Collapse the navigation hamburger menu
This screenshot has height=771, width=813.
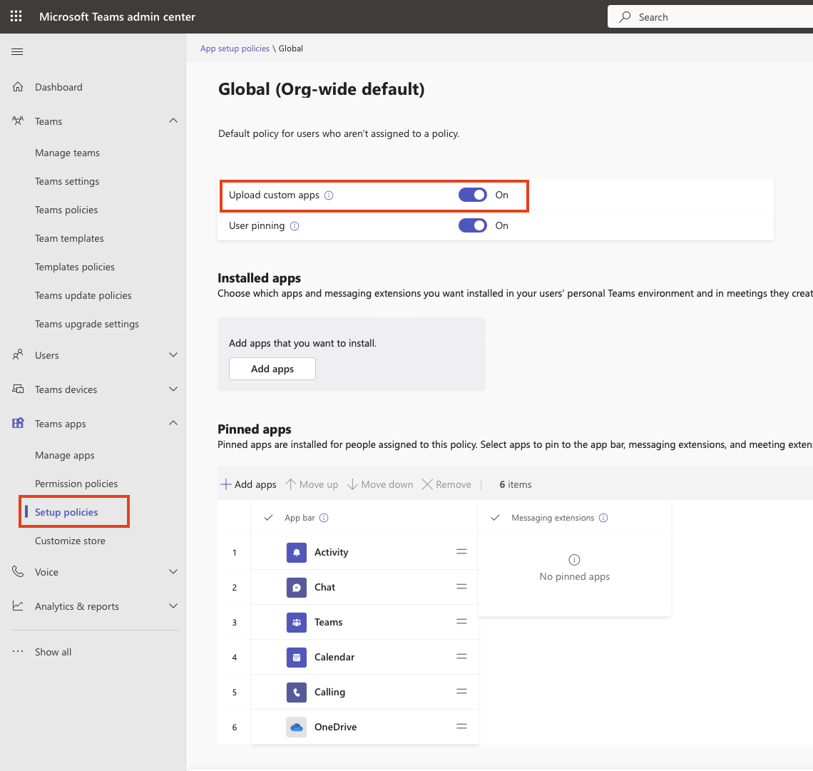pos(17,51)
